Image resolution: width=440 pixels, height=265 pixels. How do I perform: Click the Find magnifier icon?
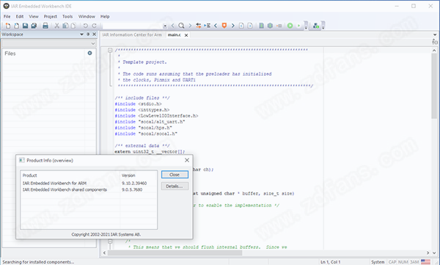click(181, 26)
